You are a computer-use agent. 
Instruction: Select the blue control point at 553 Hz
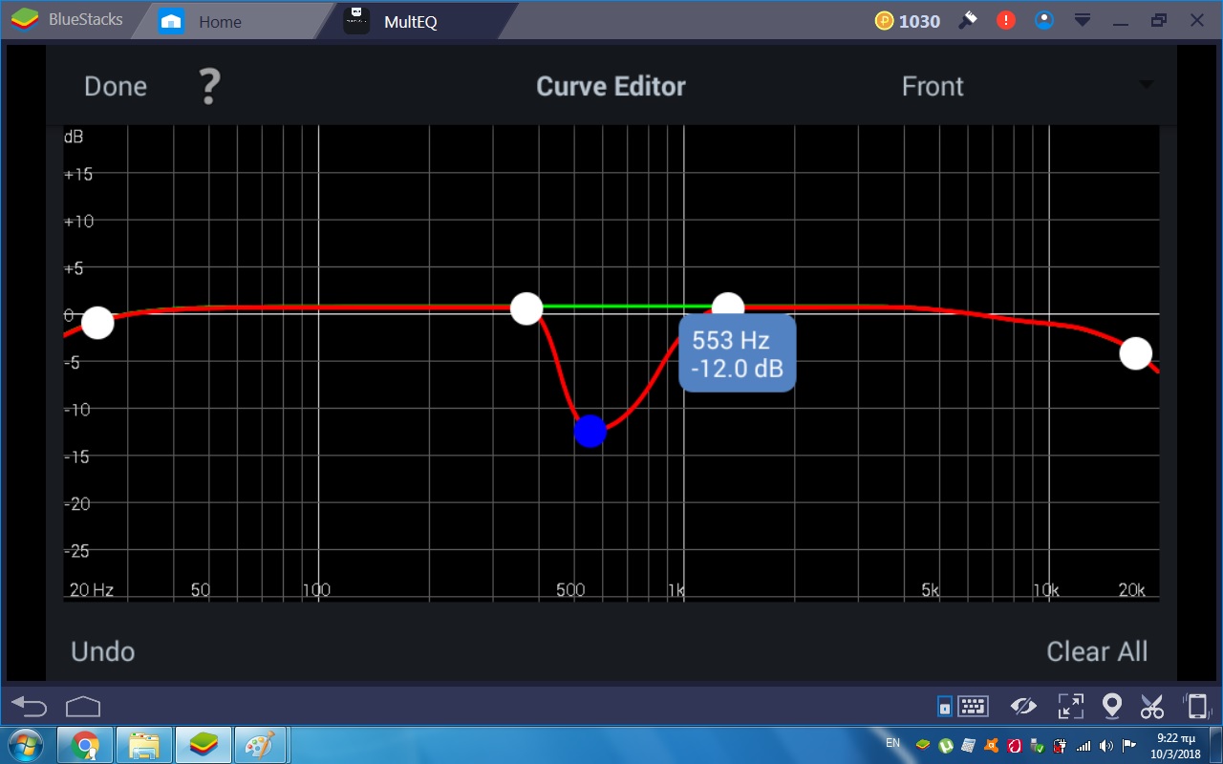(x=590, y=431)
